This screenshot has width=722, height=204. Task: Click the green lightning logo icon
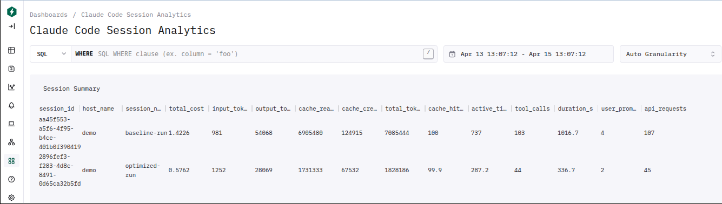coord(11,11)
